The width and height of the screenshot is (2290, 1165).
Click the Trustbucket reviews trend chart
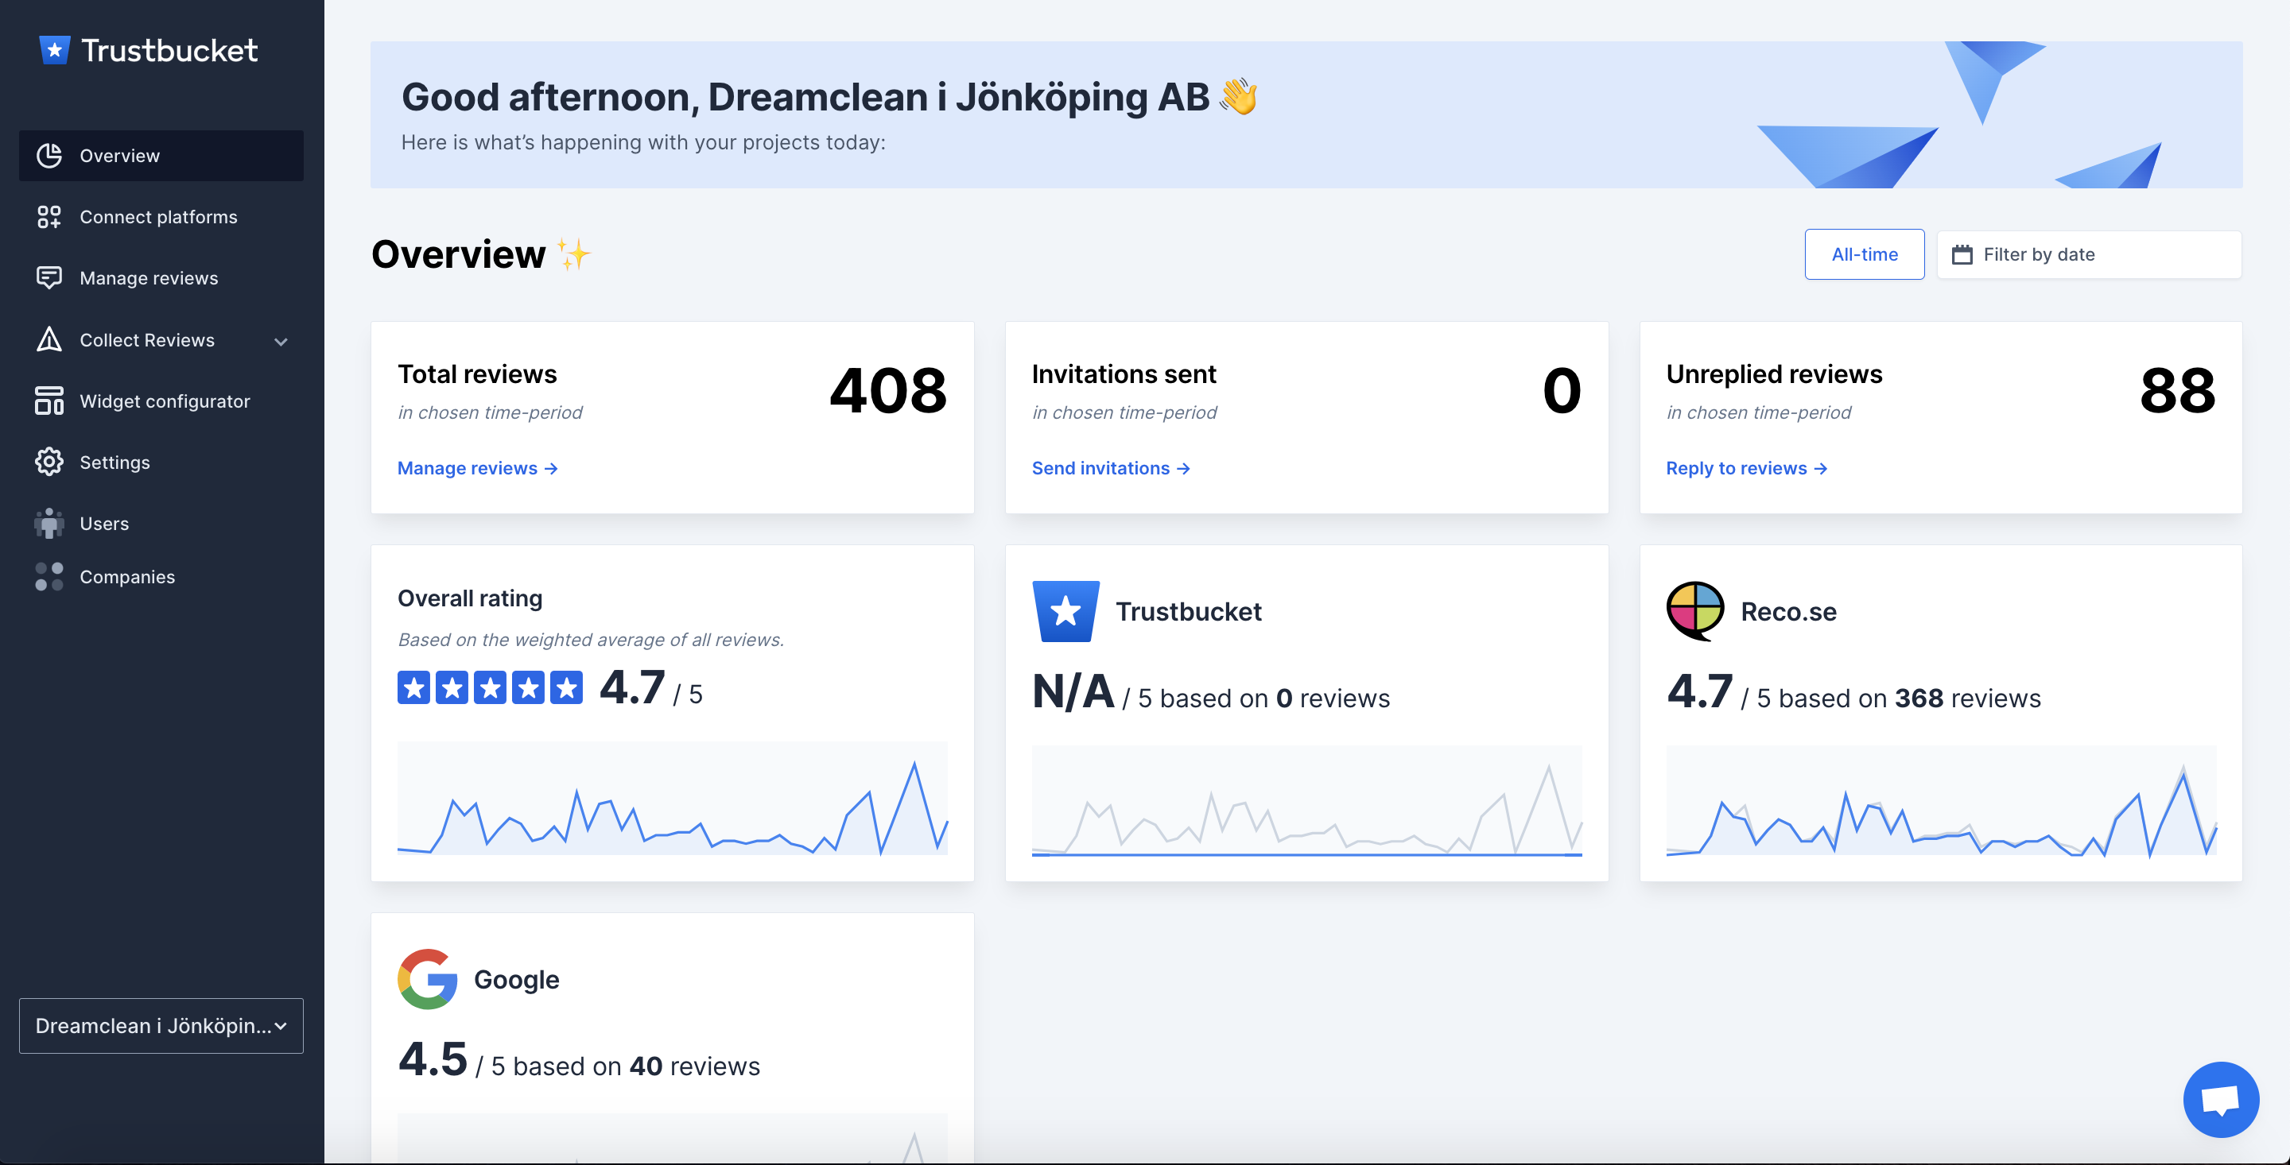[x=1306, y=801]
